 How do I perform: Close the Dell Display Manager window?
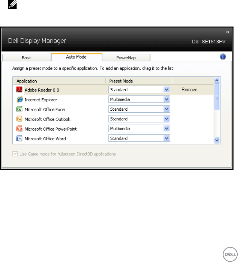tap(227, 32)
